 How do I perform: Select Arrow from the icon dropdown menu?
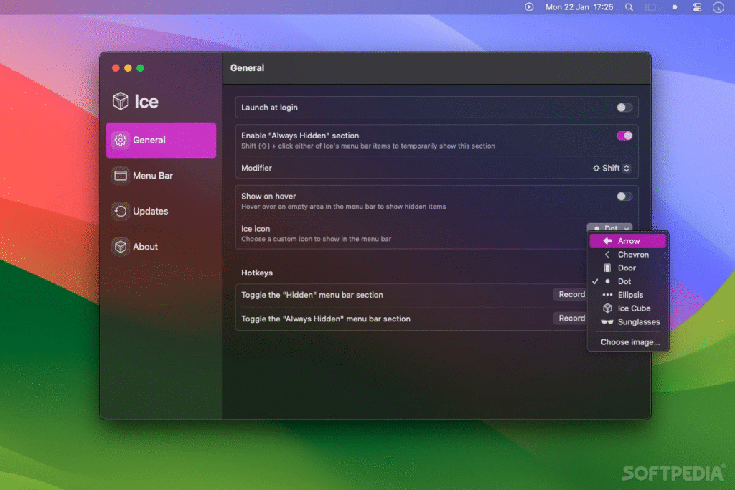pos(628,240)
